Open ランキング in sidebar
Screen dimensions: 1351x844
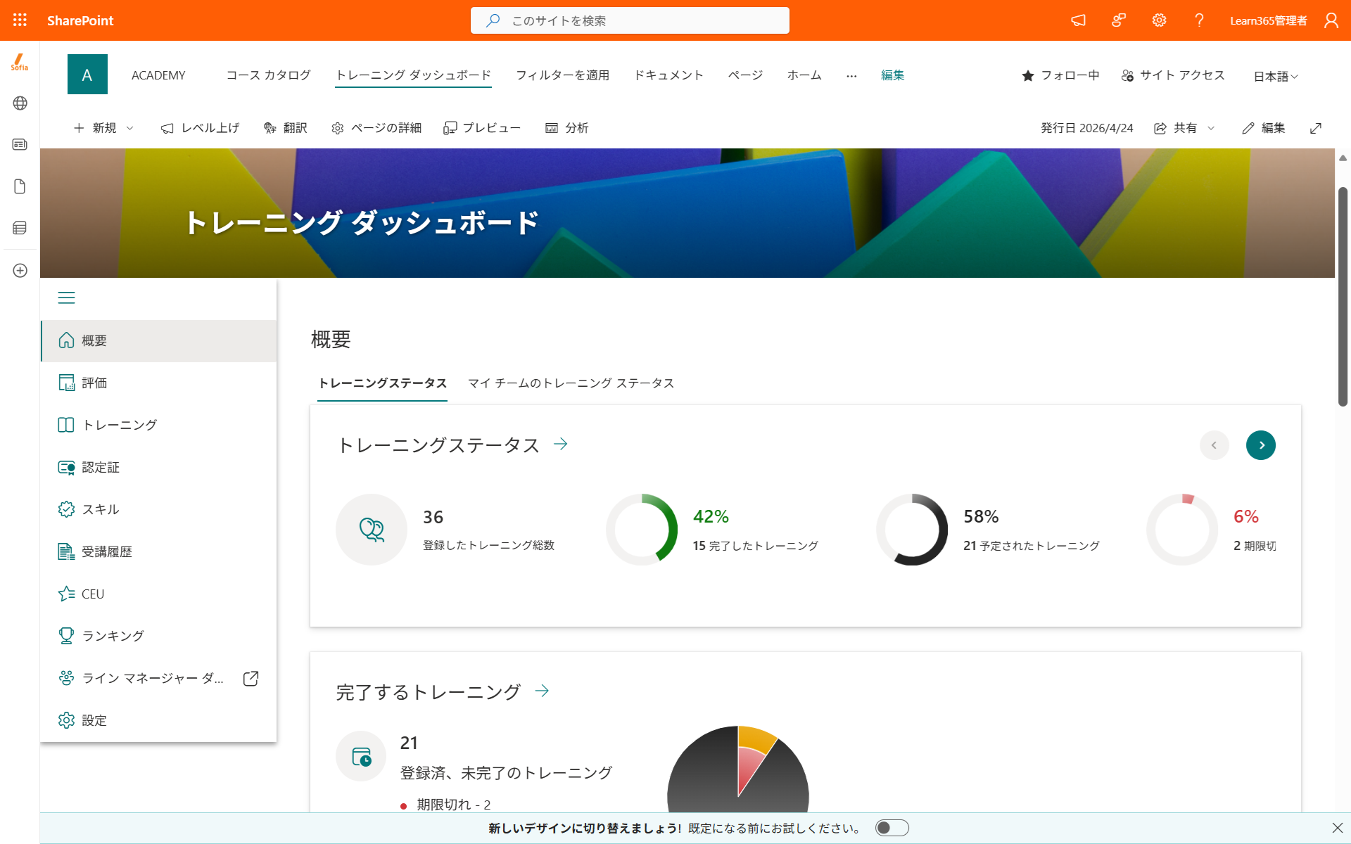(x=159, y=636)
